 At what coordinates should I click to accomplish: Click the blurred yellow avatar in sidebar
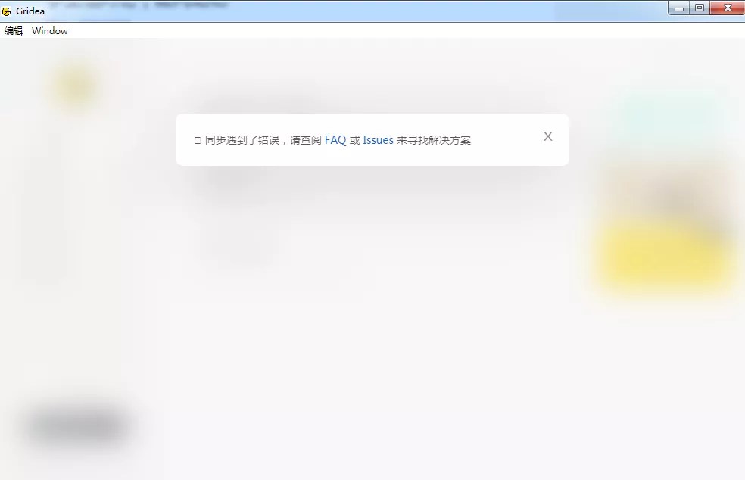pos(75,86)
